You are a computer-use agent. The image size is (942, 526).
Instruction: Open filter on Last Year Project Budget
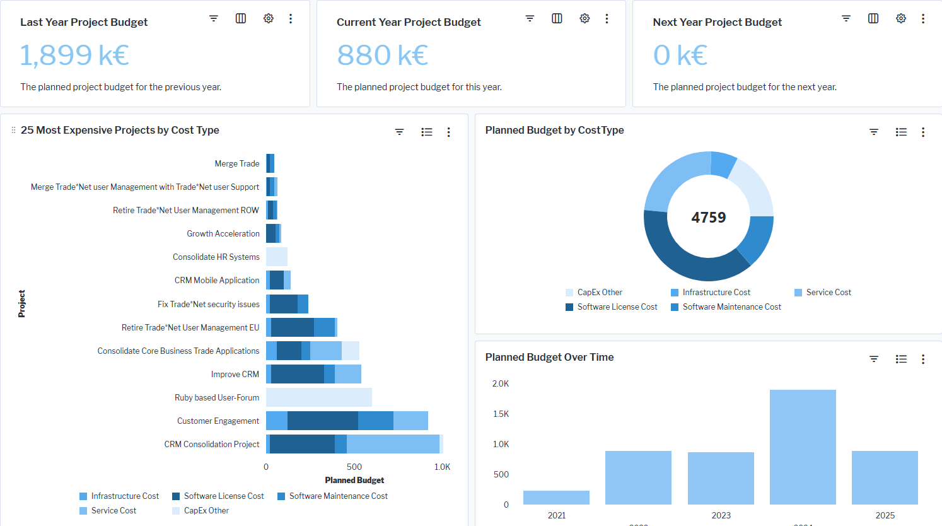pyautogui.click(x=214, y=18)
